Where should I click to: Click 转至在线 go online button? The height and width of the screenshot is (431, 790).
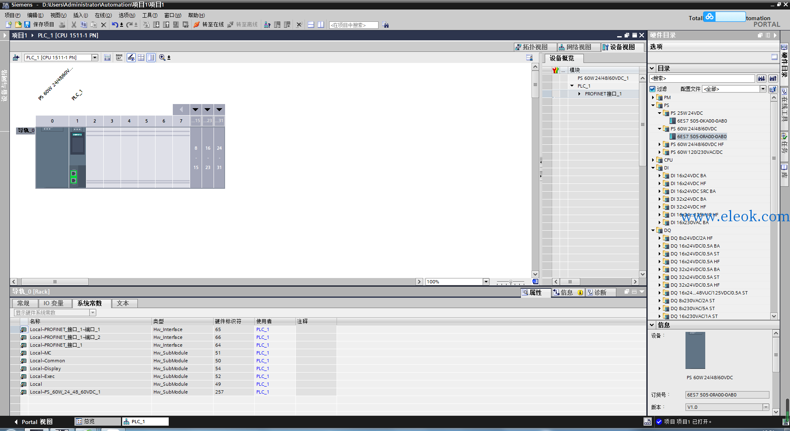(209, 25)
